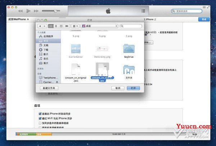Open the 文件夹 folder
216x146 pixels.
click(129, 69)
